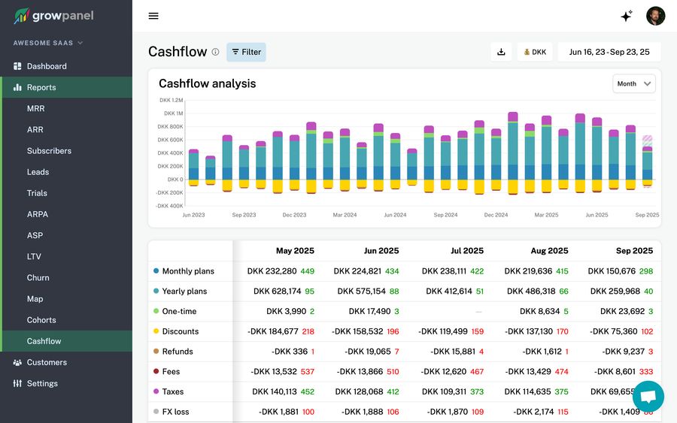Open the chat support bubble
Screen dimensions: 677x423
[x=648, y=396]
